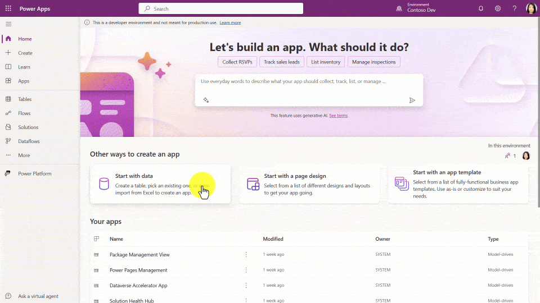Screen dimensions: 540x303
Task: Click the Start with a page design icon
Action: [253, 184]
